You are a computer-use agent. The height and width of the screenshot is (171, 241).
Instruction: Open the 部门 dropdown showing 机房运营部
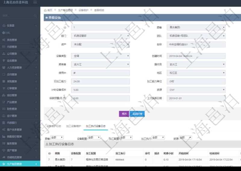[x=101, y=36]
